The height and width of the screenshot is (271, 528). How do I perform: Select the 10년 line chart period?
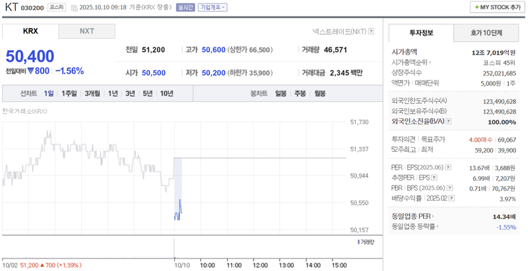[x=166, y=93]
